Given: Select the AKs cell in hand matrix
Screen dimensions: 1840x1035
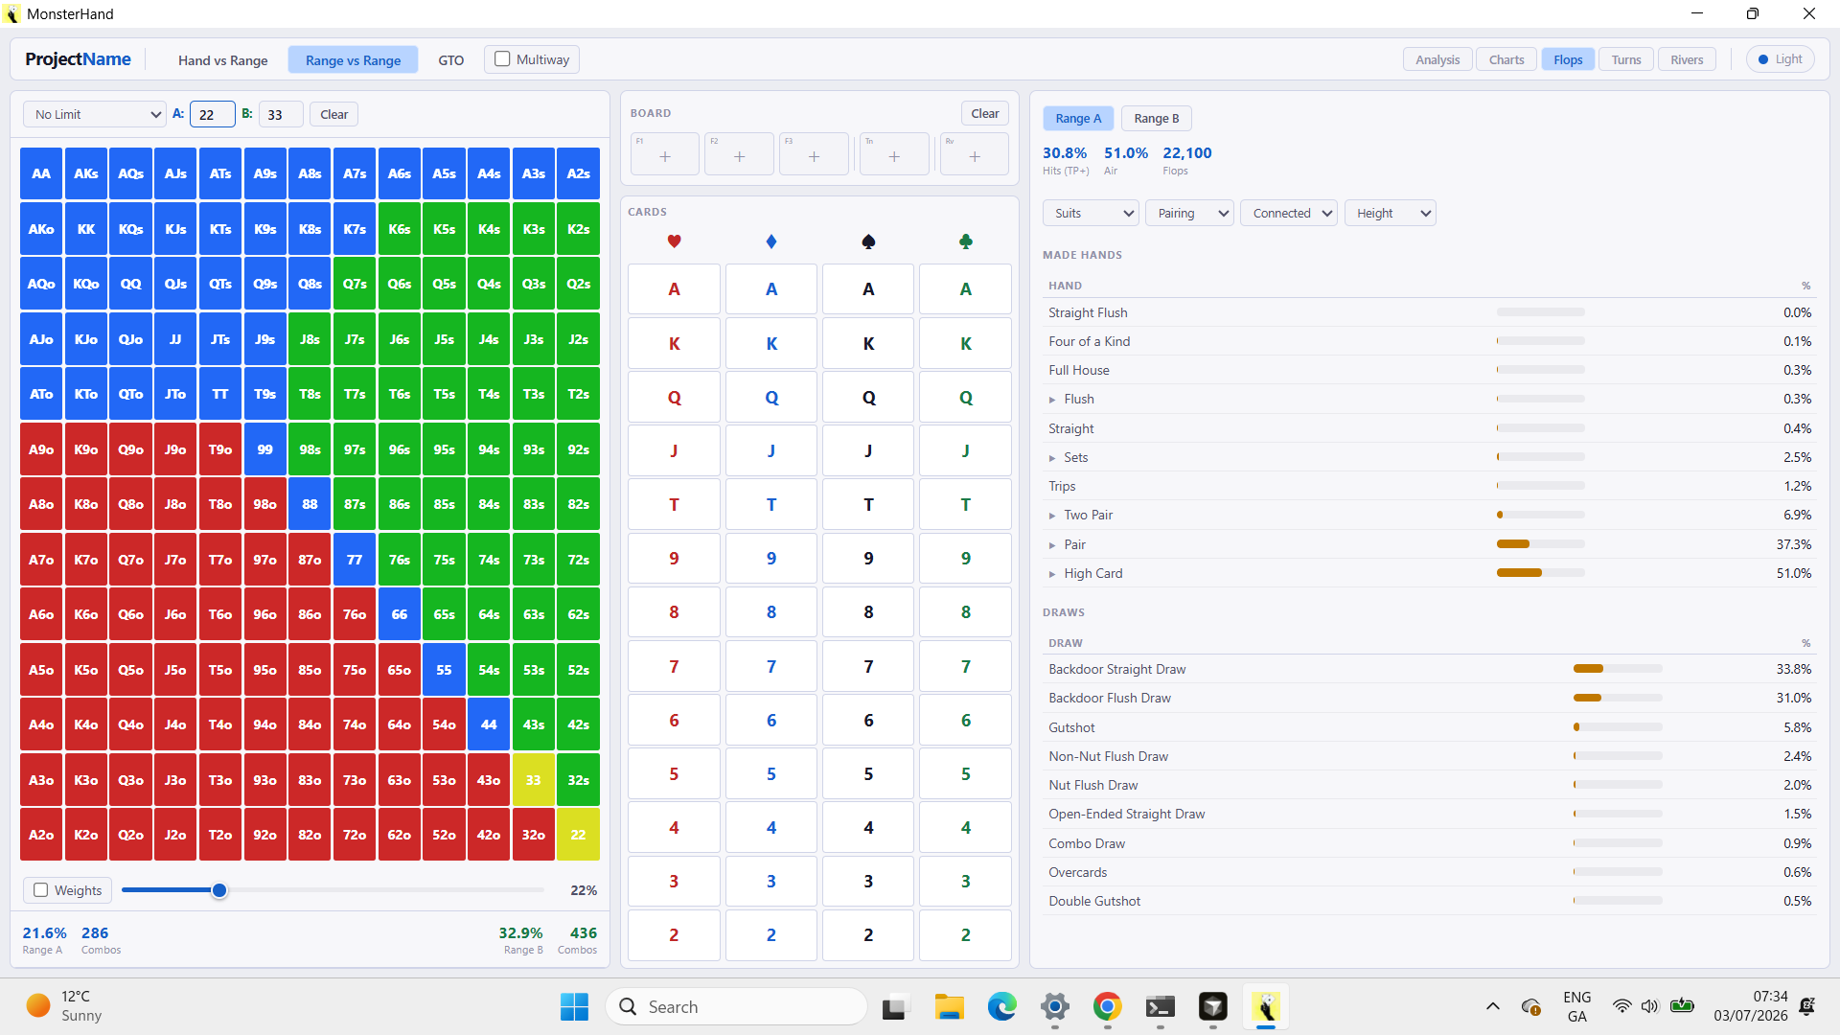Looking at the screenshot, I should click(86, 173).
